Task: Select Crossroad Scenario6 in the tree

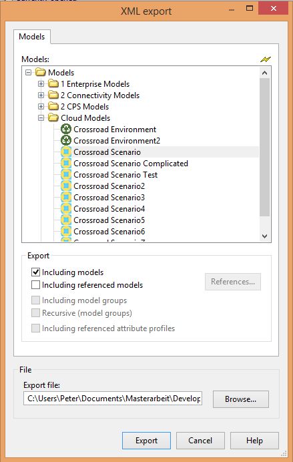Action: pos(109,232)
